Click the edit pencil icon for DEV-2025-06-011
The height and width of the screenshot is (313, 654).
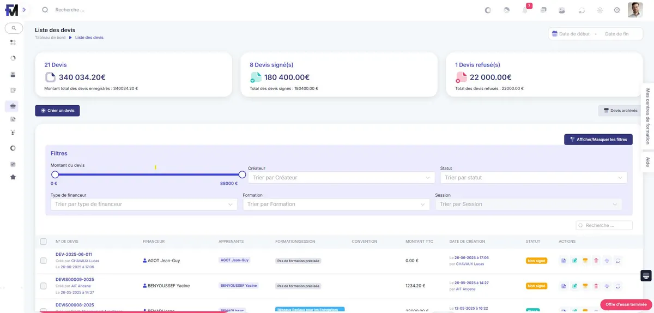pyautogui.click(x=574, y=261)
